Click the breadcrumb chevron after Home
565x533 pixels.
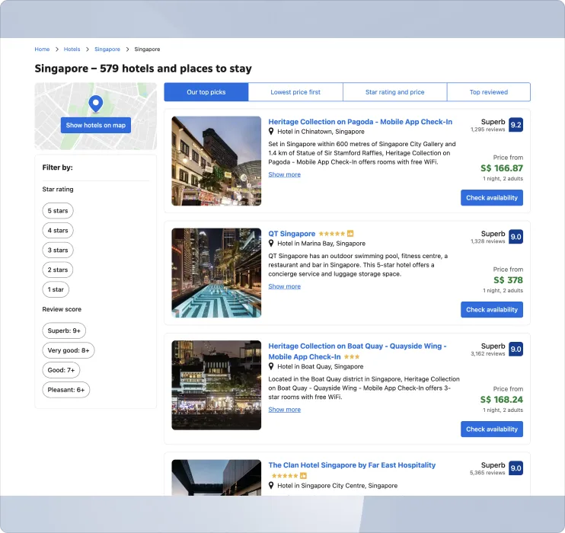(57, 49)
